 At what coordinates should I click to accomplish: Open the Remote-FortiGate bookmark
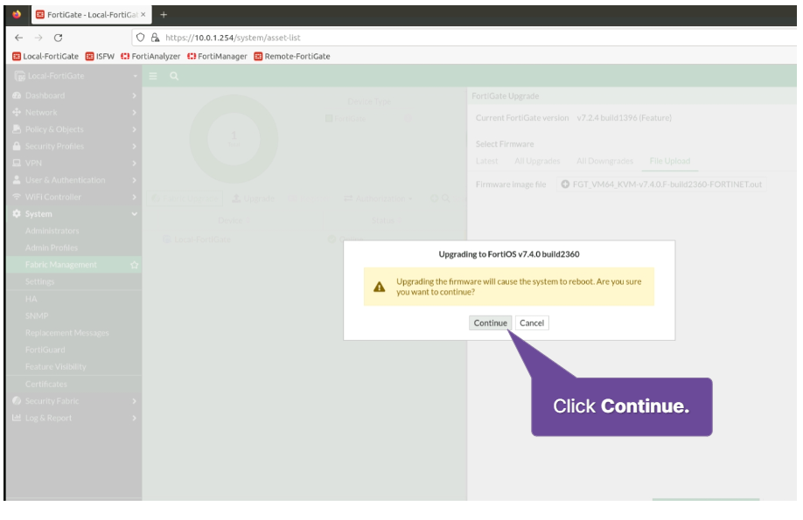point(292,56)
